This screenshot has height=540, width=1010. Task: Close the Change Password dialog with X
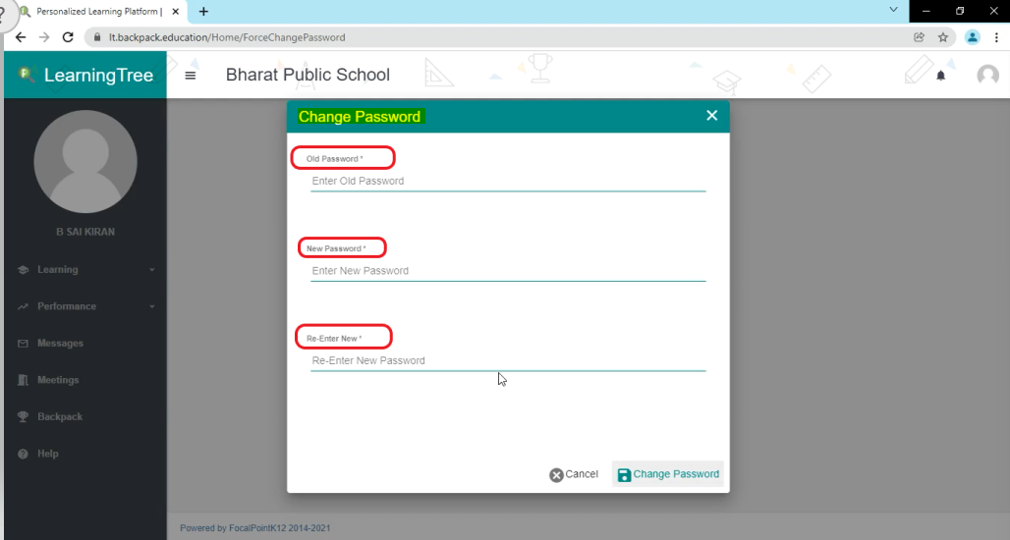711,116
